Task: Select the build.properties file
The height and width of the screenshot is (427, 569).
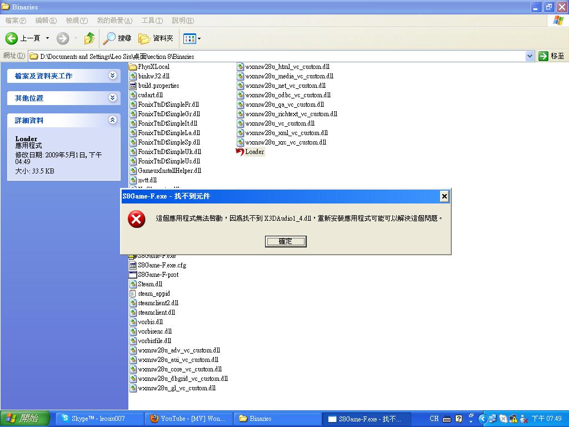Action: point(158,86)
